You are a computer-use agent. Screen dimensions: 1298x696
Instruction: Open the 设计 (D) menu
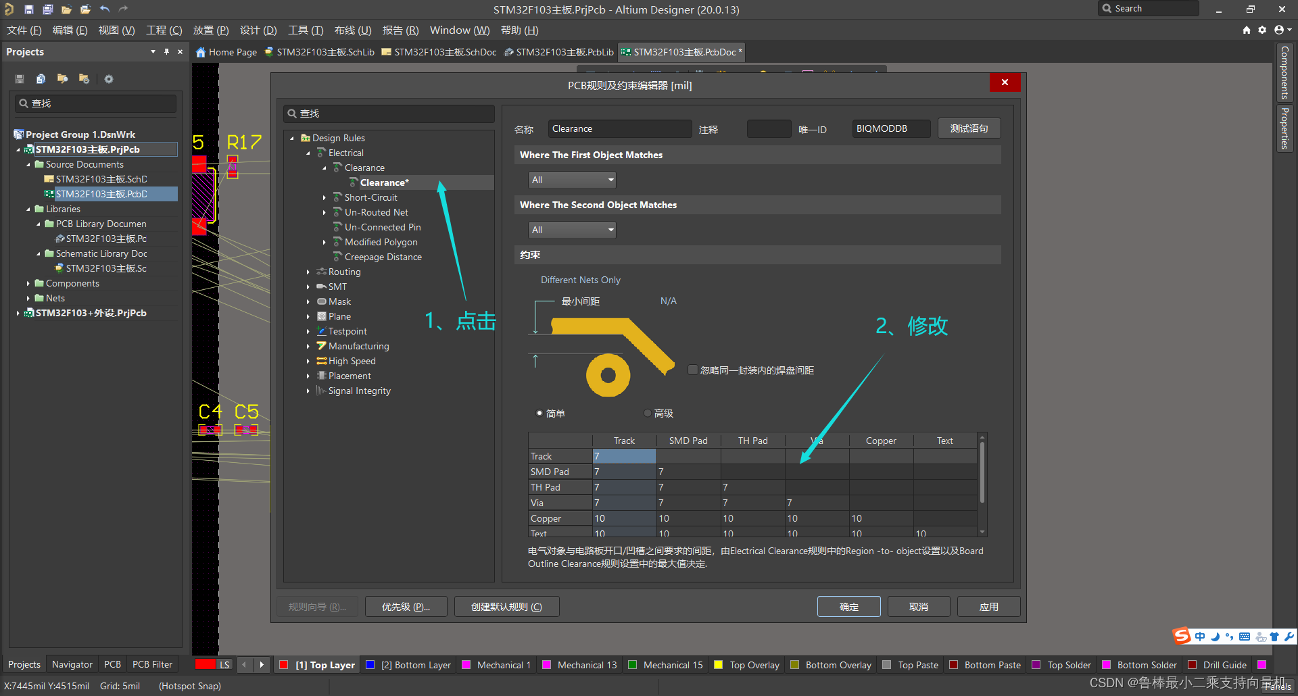point(258,30)
